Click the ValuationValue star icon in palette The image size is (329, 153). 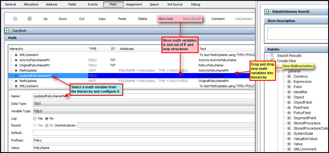(289, 139)
